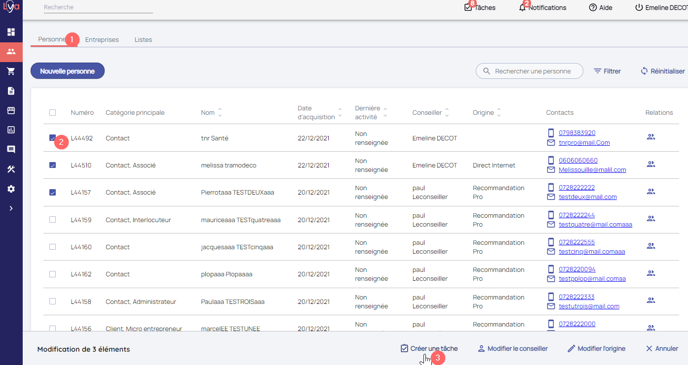Sort the table by Nom column
Screen dimensions: 688x365
(x=220, y=113)
